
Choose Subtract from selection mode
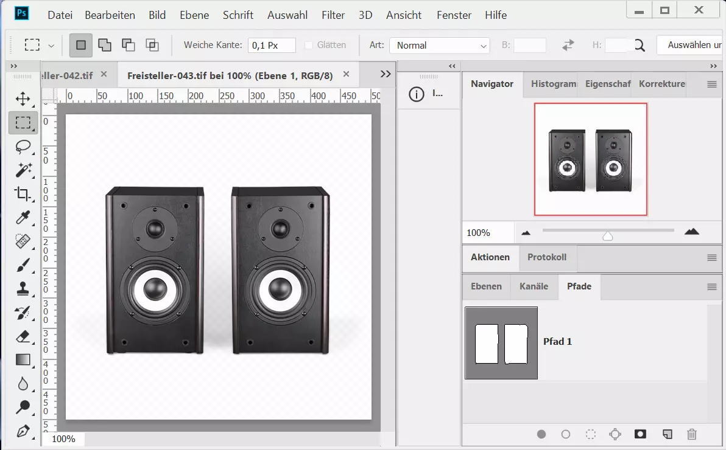[129, 45]
